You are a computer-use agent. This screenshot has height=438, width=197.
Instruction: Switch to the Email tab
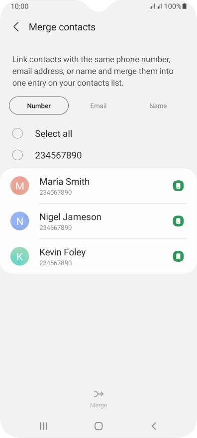pyautogui.click(x=98, y=106)
